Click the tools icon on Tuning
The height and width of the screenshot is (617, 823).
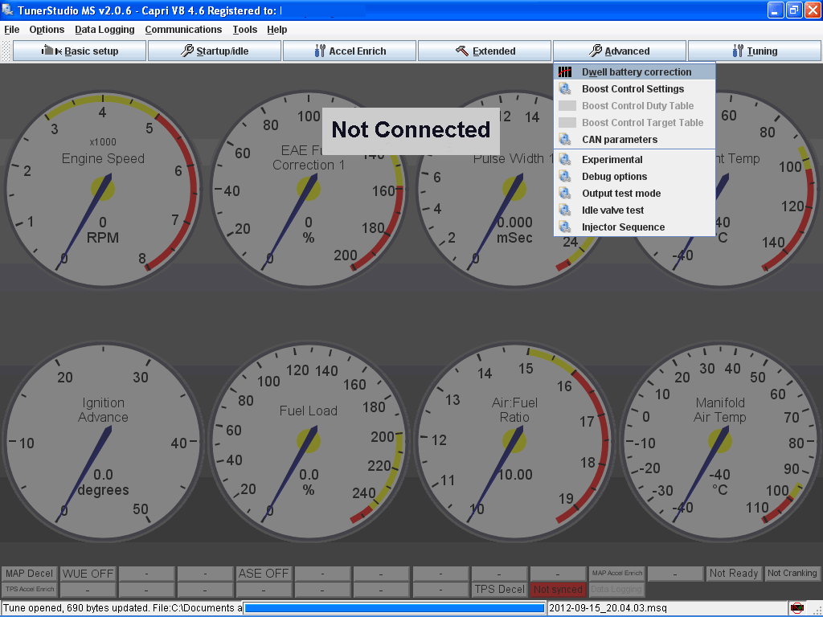pos(738,51)
